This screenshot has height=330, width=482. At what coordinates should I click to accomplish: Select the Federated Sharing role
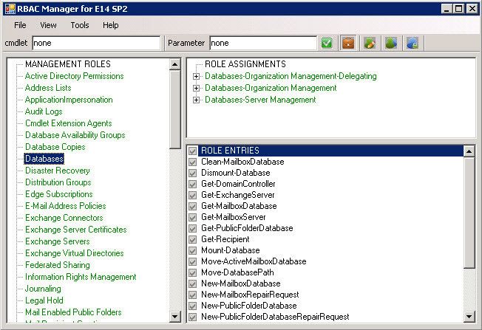tap(58, 265)
